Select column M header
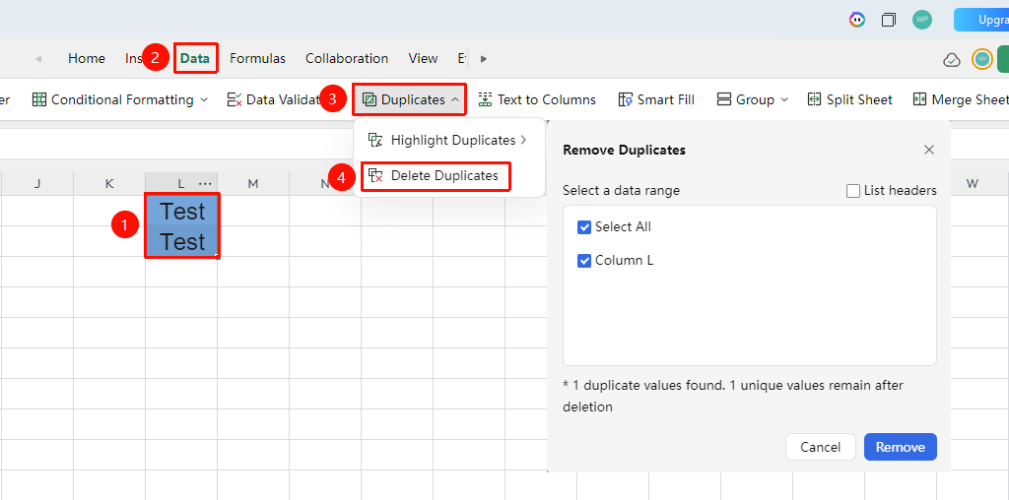1009x500 pixels. [x=253, y=184]
